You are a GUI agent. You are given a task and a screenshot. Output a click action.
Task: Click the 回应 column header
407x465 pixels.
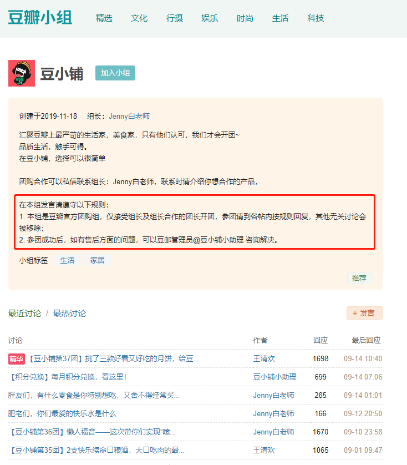pyautogui.click(x=320, y=341)
